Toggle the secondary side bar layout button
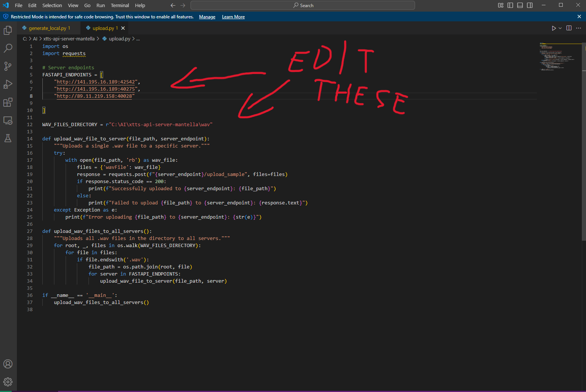The image size is (586, 392). 530,5
